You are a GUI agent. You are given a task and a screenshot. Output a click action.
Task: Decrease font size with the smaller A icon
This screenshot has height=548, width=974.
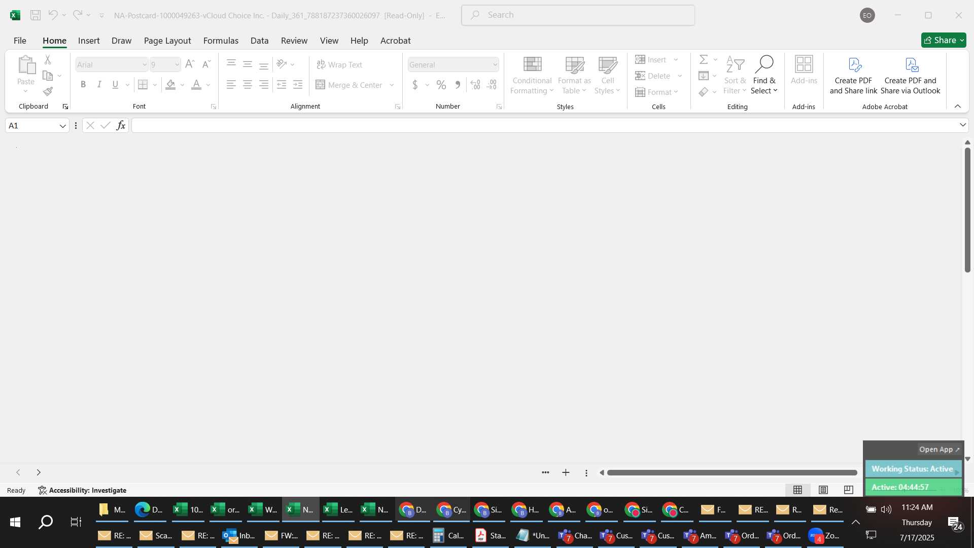click(x=206, y=64)
